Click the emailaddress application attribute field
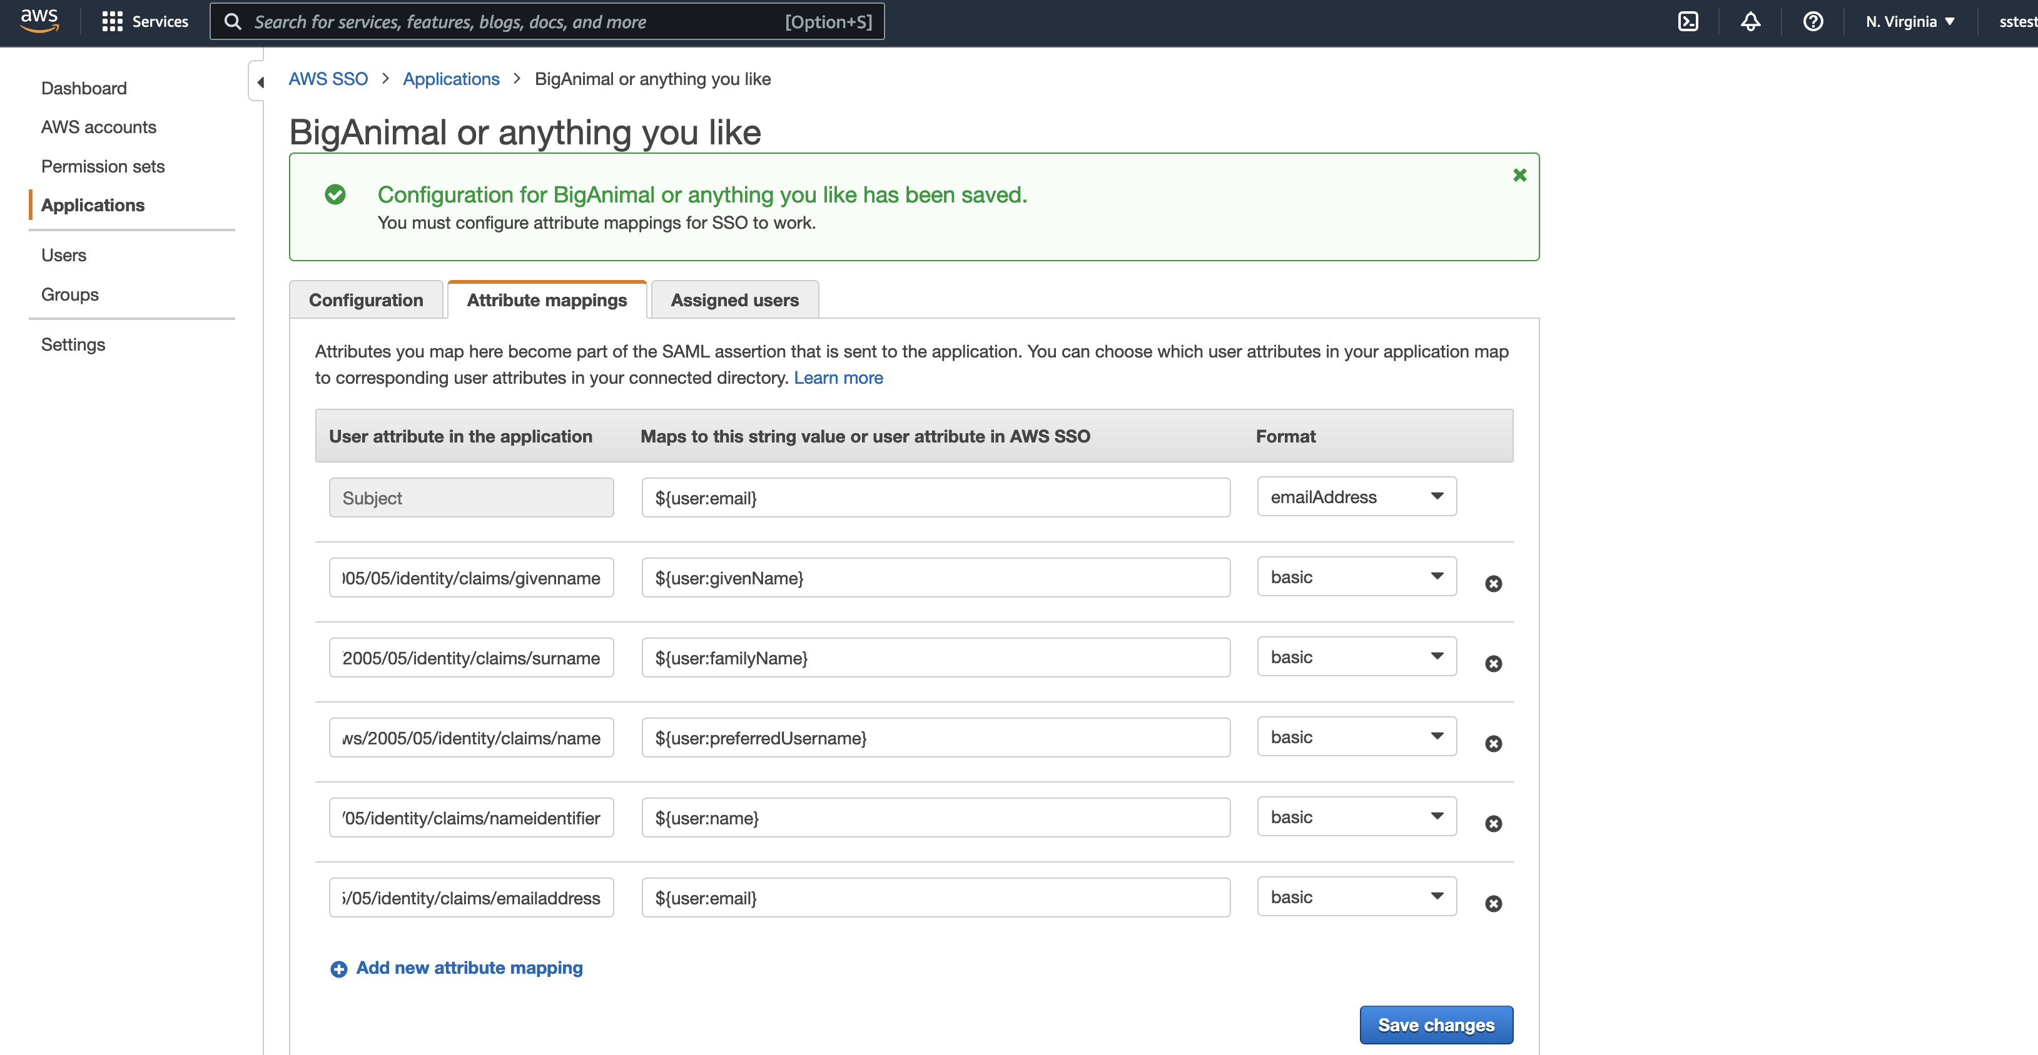The image size is (2038, 1055). coord(472,897)
